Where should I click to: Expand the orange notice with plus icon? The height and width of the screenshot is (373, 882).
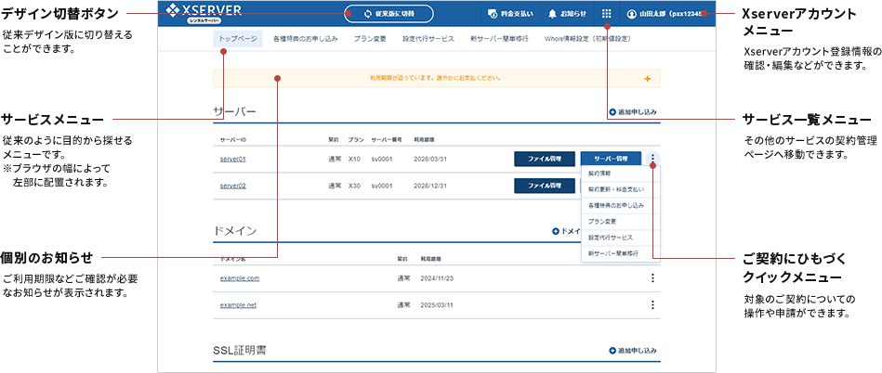647,79
